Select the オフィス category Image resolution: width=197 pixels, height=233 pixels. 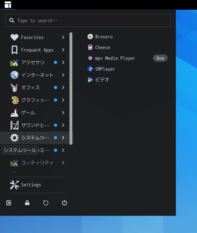click(37, 87)
